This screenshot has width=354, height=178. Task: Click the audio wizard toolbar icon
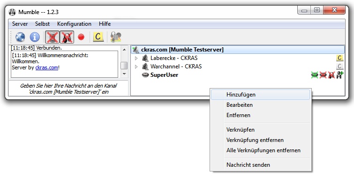tap(116, 37)
